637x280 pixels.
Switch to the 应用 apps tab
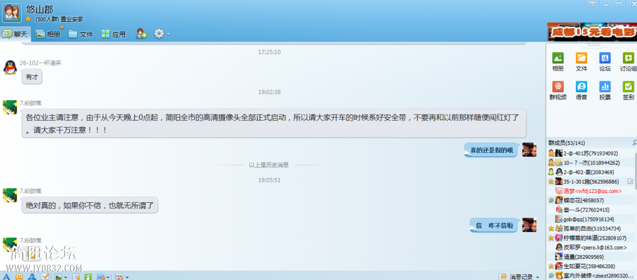coord(113,34)
